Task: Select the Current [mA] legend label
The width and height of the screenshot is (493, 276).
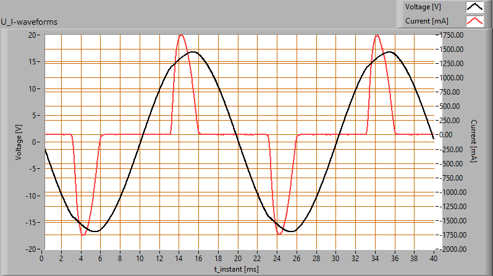Action: tap(426, 21)
